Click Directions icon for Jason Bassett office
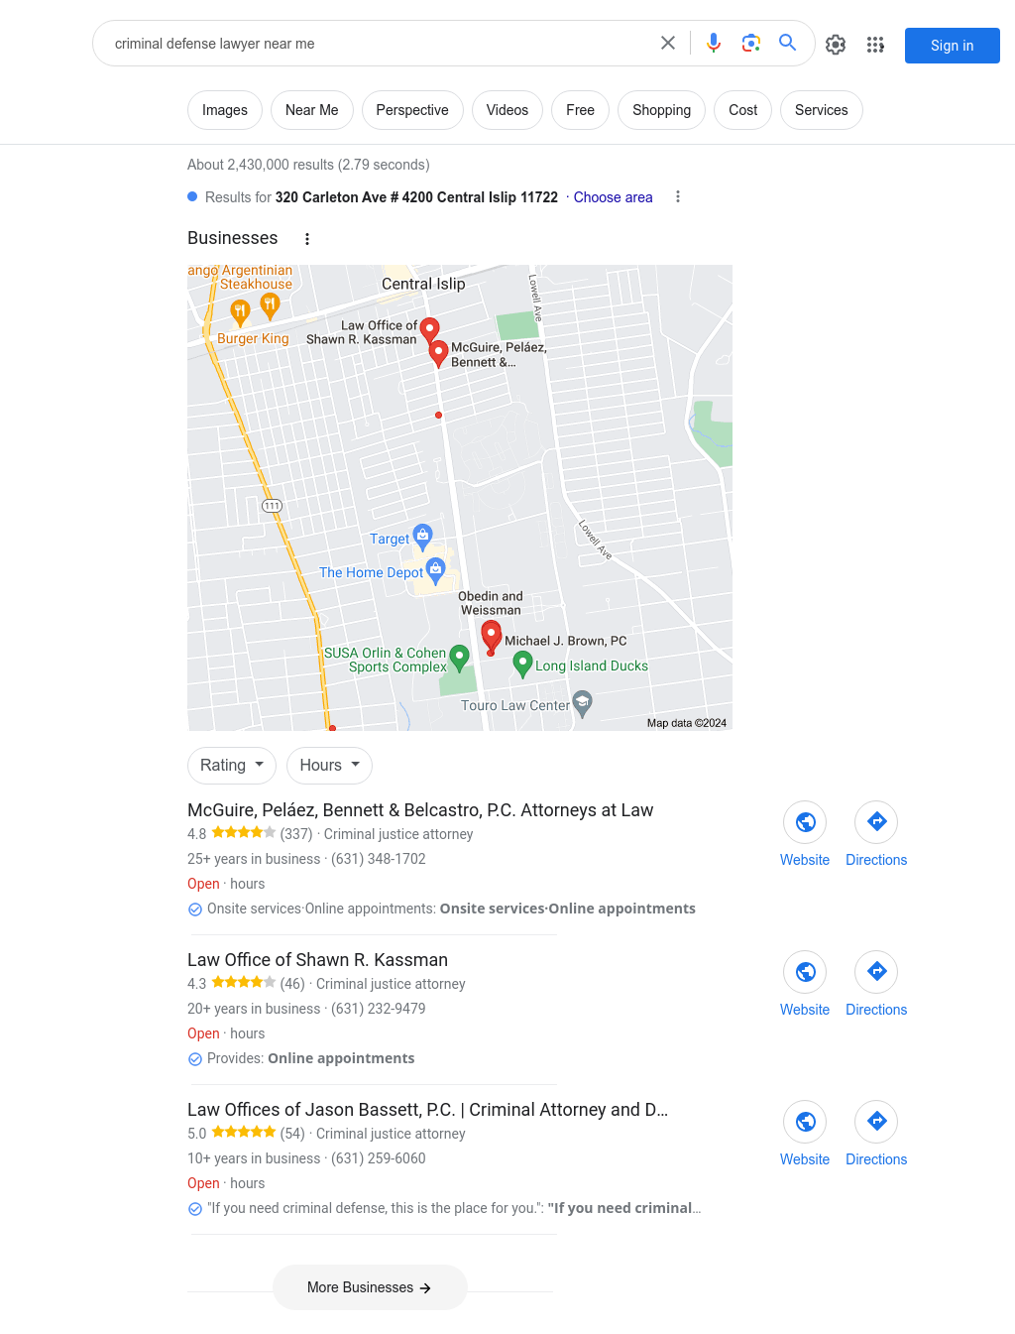 pos(876,1122)
